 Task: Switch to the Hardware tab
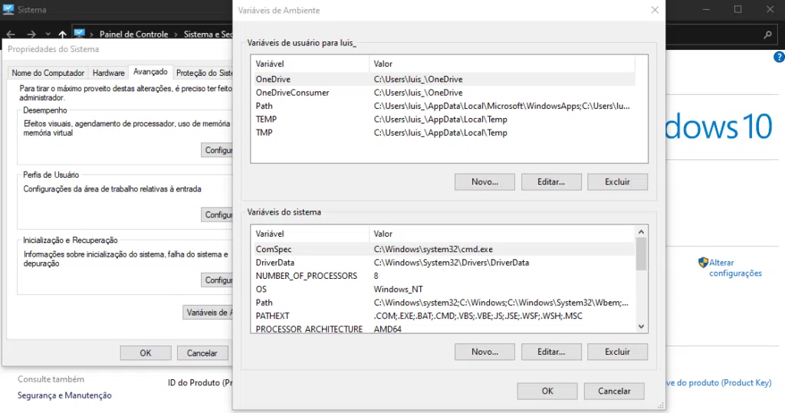pos(108,73)
